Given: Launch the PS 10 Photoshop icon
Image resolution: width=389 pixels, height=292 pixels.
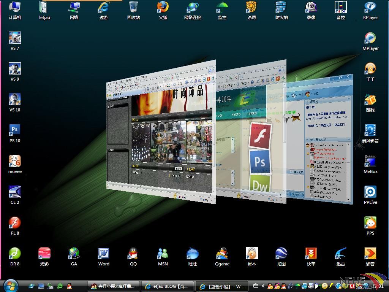Looking at the screenshot, I should point(15,133).
